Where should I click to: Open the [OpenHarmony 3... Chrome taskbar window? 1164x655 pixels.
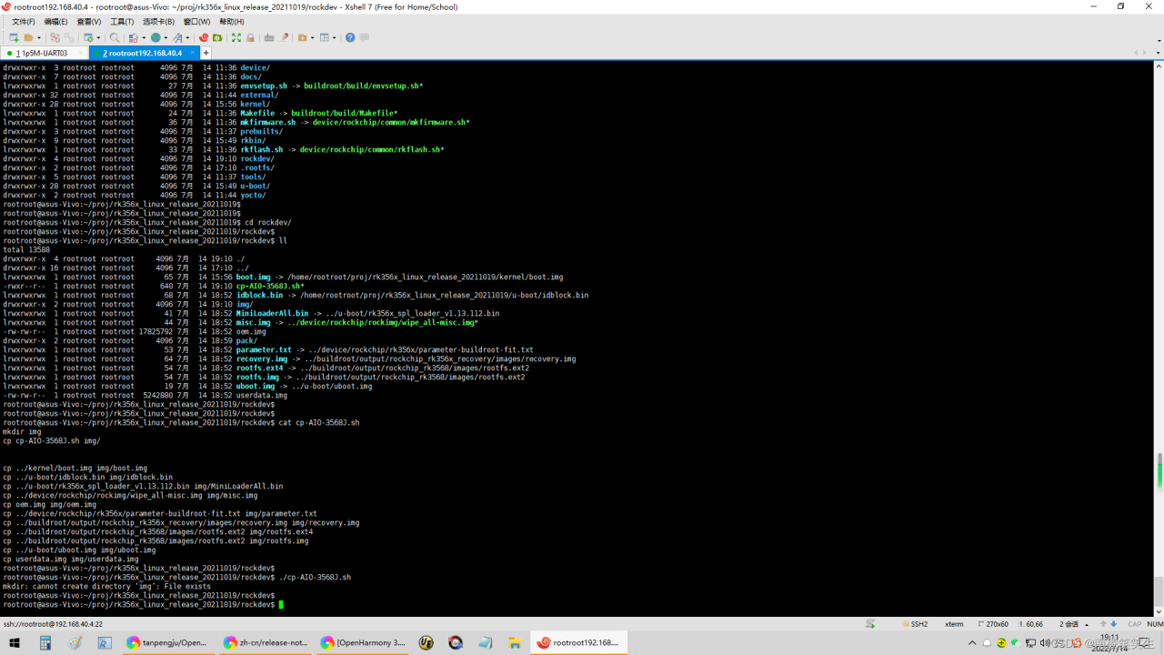click(363, 642)
